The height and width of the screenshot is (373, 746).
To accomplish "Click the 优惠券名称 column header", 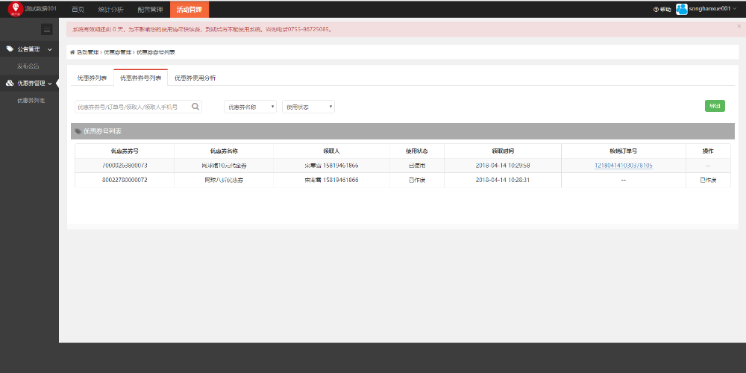I will click(224, 151).
